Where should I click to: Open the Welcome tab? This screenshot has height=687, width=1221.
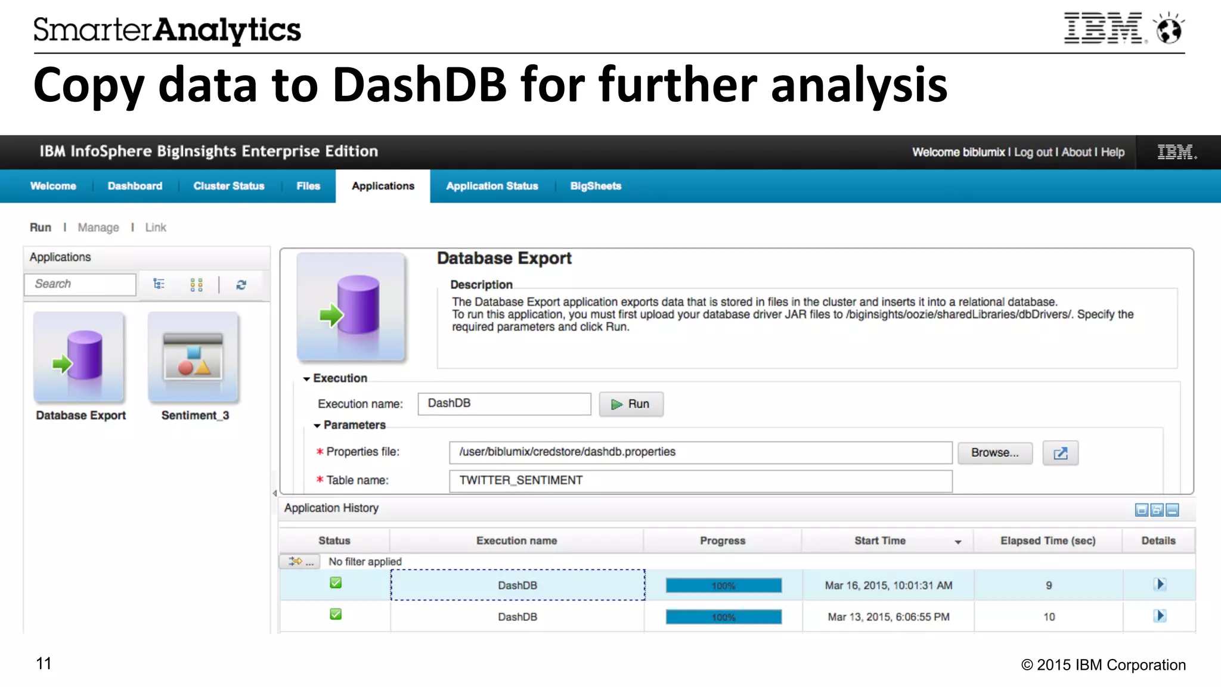click(53, 186)
